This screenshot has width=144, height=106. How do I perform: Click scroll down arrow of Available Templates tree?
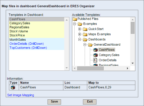click(132, 63)
